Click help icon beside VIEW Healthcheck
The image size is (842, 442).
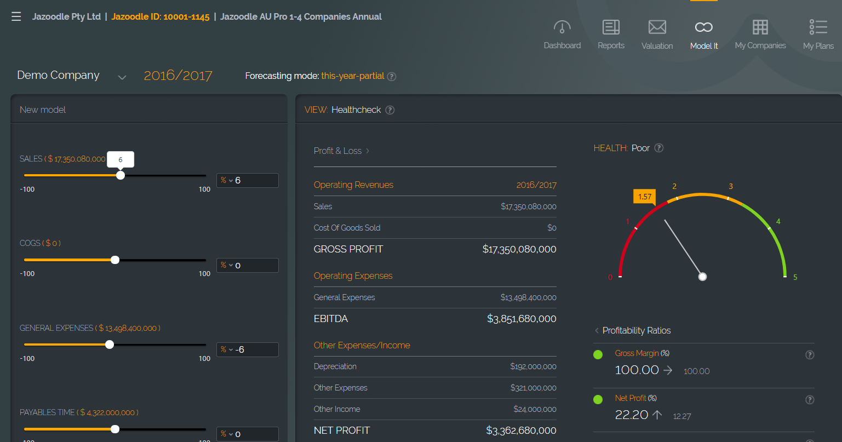click(x=390, y=110)
